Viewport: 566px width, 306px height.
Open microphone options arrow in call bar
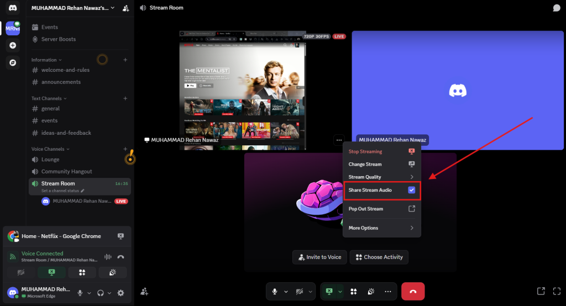point(286,292)
